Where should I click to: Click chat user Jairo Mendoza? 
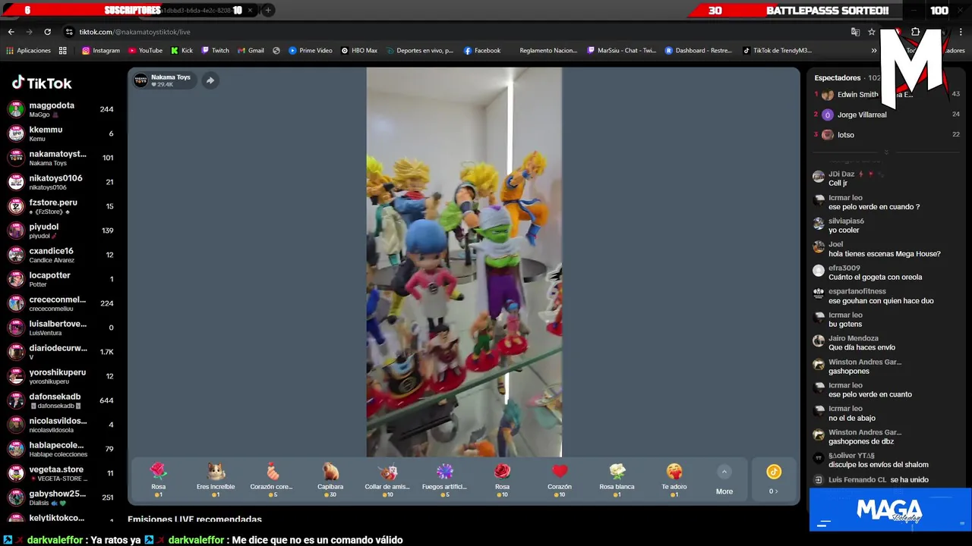point(854,338)
